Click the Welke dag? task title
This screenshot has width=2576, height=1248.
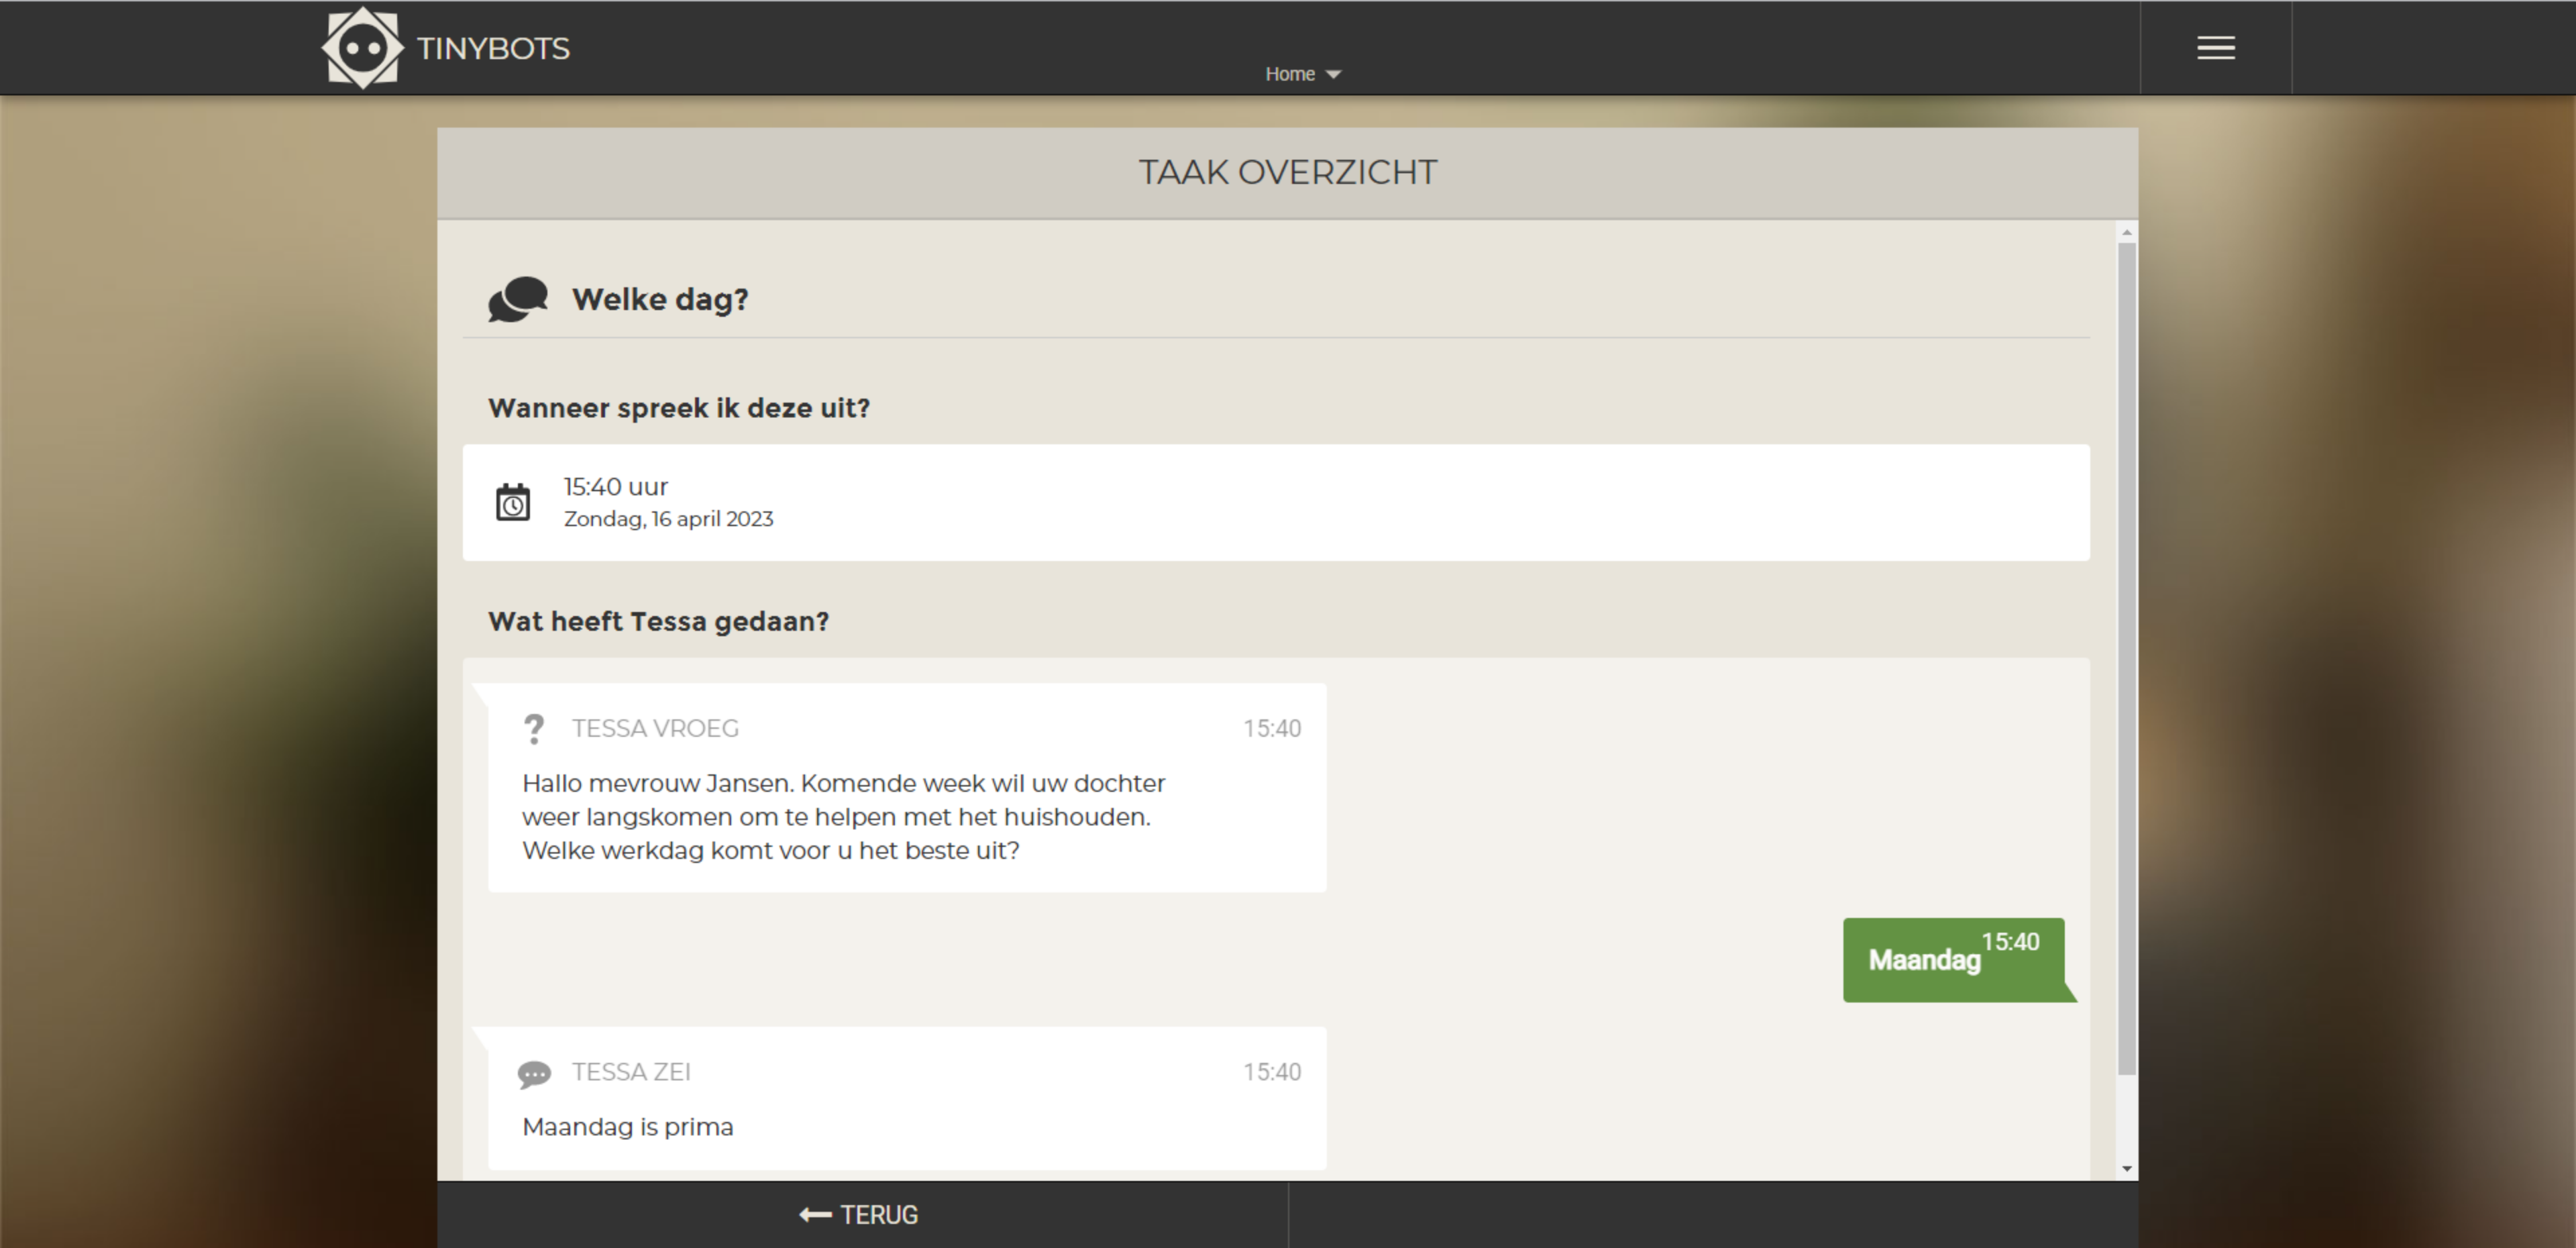click(x=660, y=299)
